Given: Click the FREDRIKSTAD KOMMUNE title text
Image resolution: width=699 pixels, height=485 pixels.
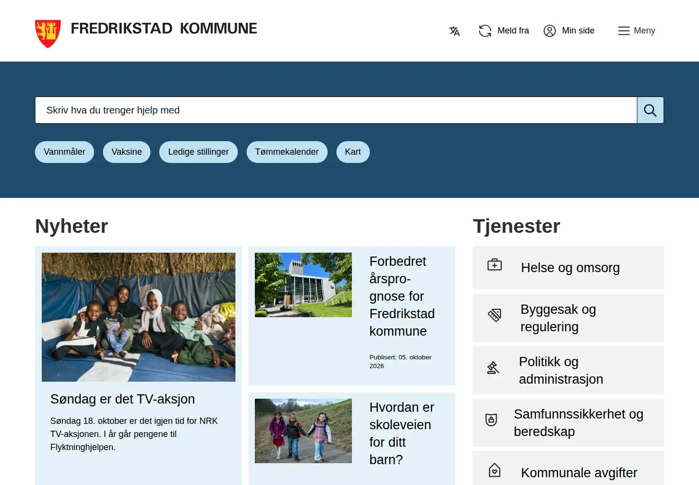Looking at the screenshot, I should tap(164, 29).
